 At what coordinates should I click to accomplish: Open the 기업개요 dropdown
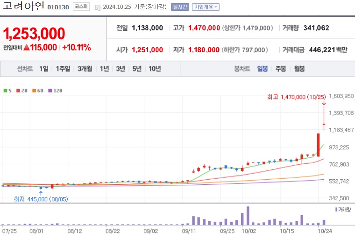click(206, 7)
